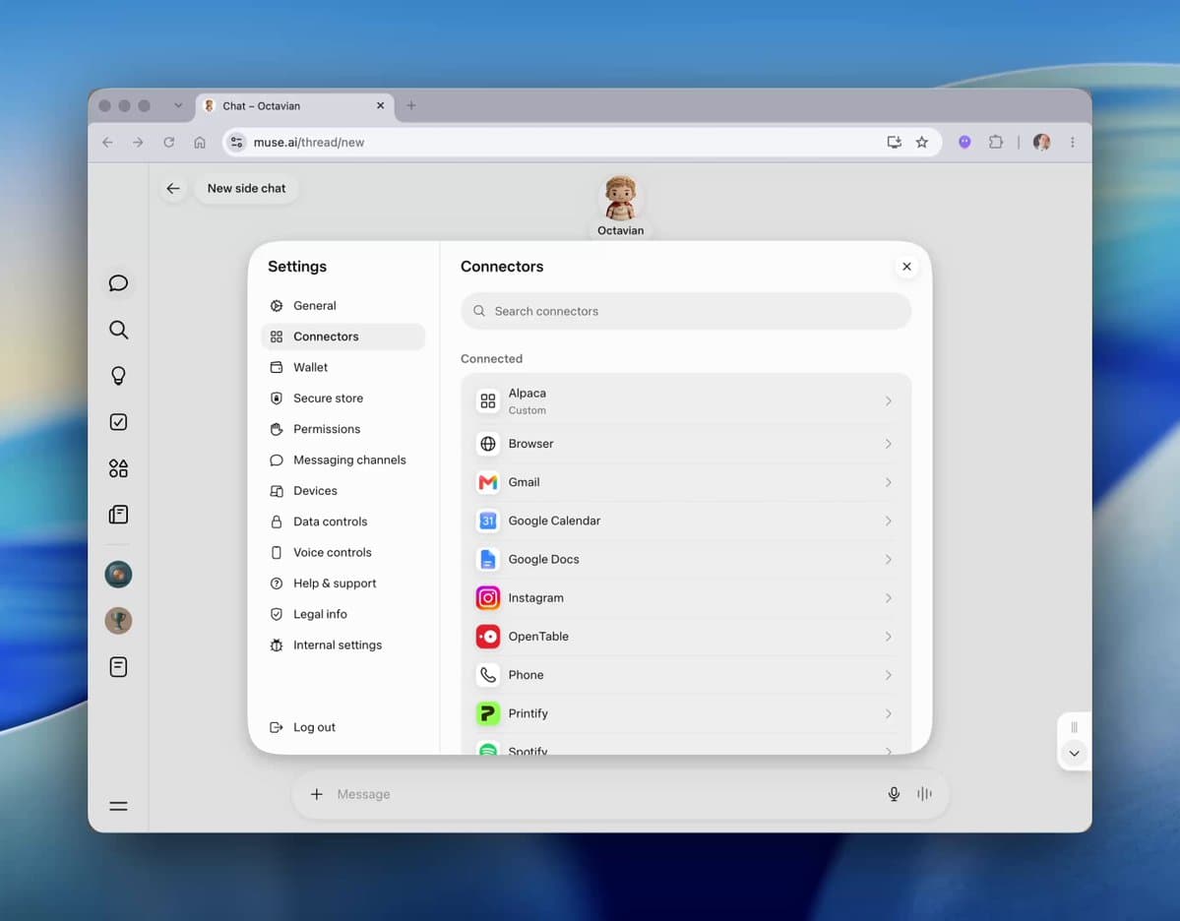
Task: Click the plus attachment icon beside Message
Action: 317,794
